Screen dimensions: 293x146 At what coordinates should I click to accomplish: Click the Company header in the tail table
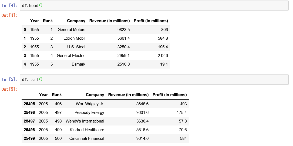pyautogui.click(x=95, y=95)
